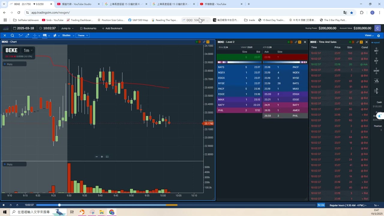Open the S&P 500 Map bookmark
Screen dimensions: 384x216
[138, 20]
